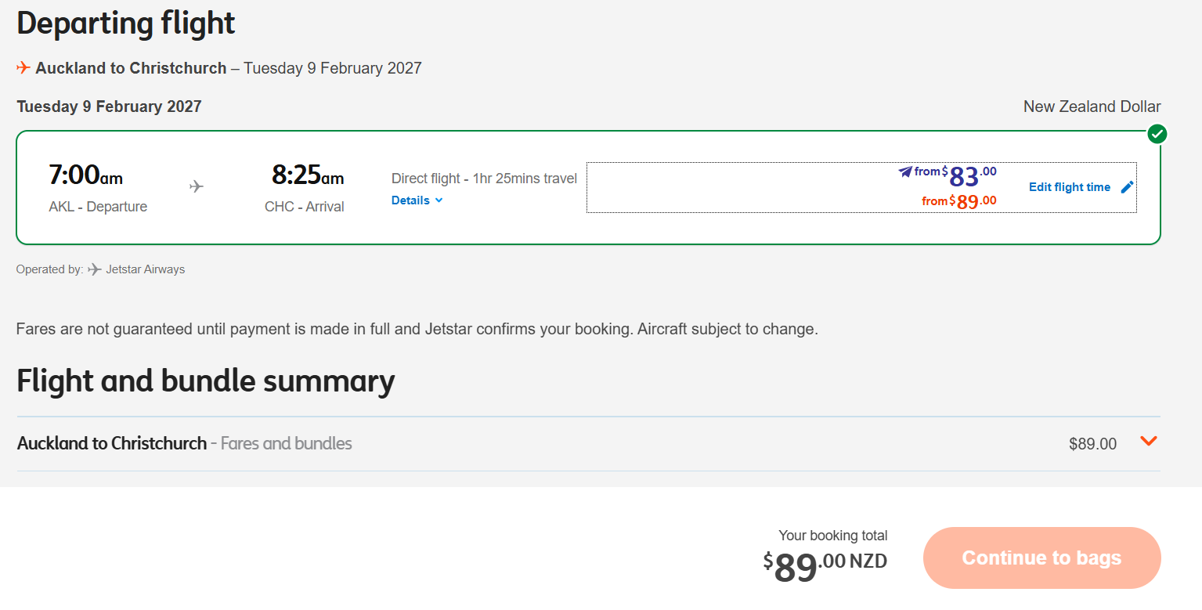Click the purple Club Jetstar plane icon
This screenshot has height=610, width=1202.
tap(905, 171)
